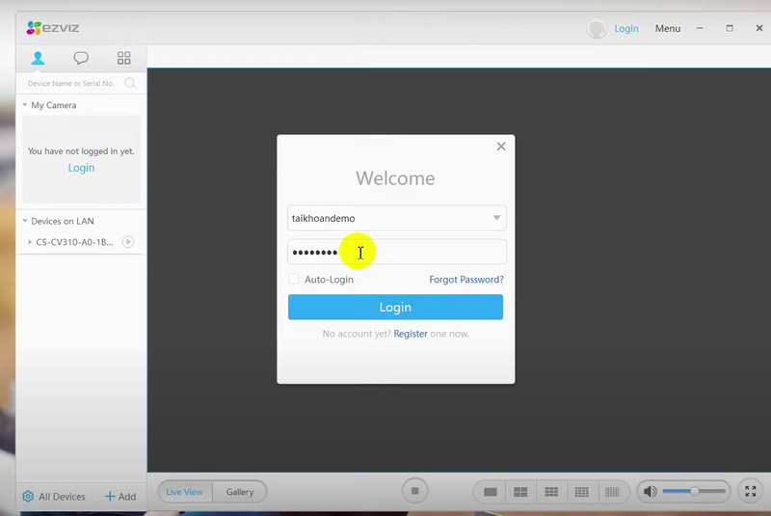Collapse the My Camera section
Viewport: 771px width, 516px height.
coord(25,105)
